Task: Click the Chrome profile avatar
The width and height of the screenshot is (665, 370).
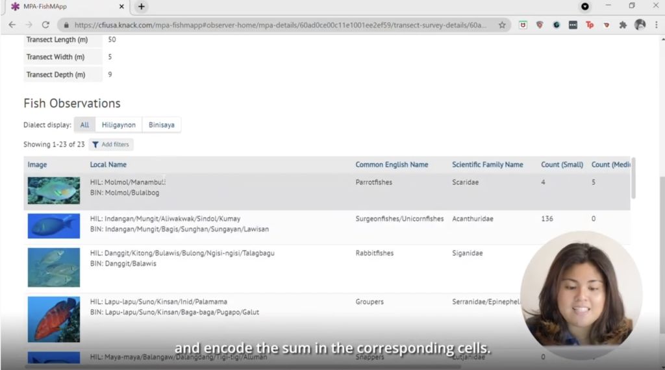Action: click(x=640, y=25)
